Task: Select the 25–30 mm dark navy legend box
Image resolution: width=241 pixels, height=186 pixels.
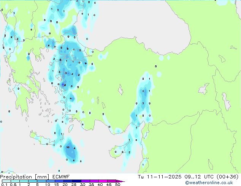Action: [76, 181]
